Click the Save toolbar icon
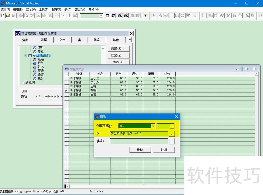 click(14, 15)
